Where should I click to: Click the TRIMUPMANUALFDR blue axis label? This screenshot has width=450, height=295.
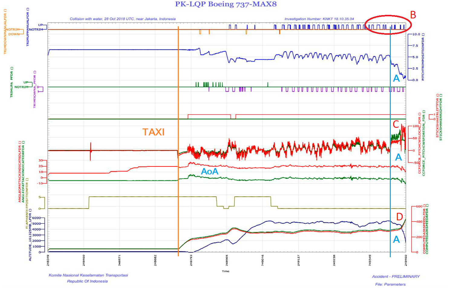coord(28,27)
